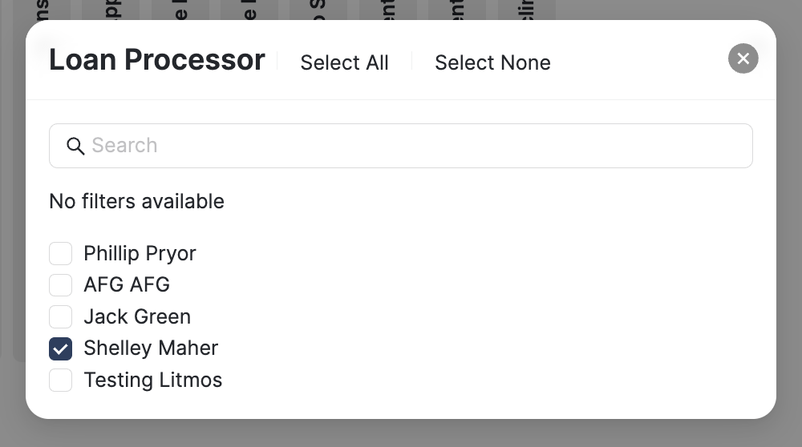
Task: Close the Loan Processor dialog
Action: pos(743,58)
